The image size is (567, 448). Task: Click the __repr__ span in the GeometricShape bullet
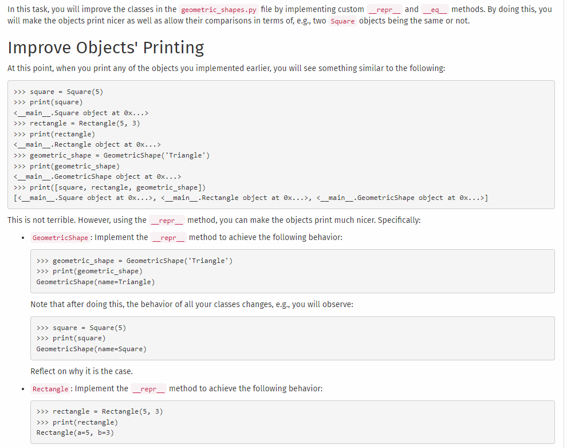click(168, 237)
